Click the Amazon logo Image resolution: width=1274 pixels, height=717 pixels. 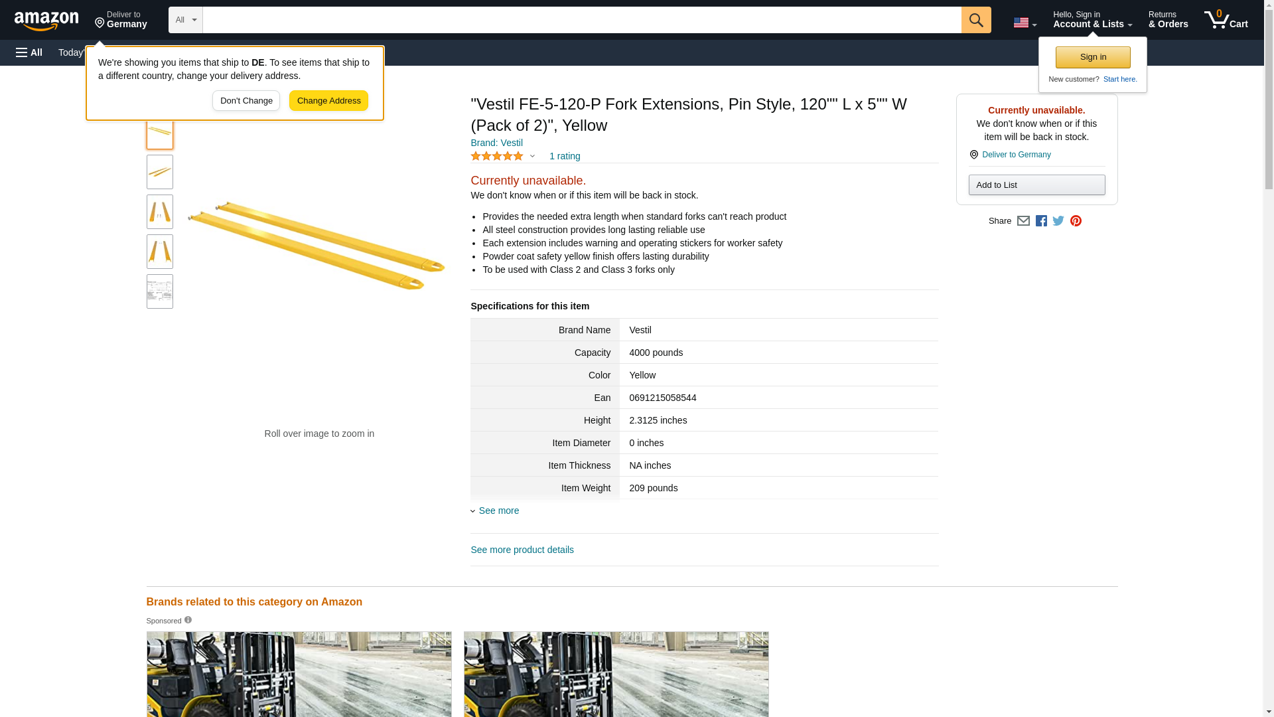[46, 21]
